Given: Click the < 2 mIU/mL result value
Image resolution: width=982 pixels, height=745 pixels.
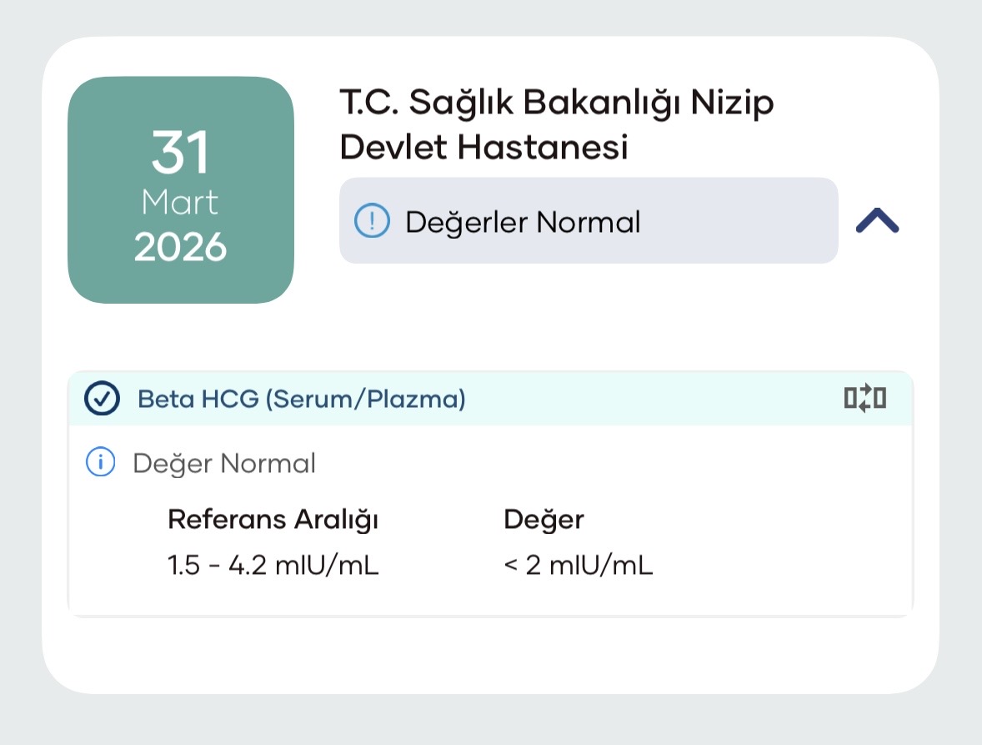Looking at the screenshot, I should tap(579, 566).
